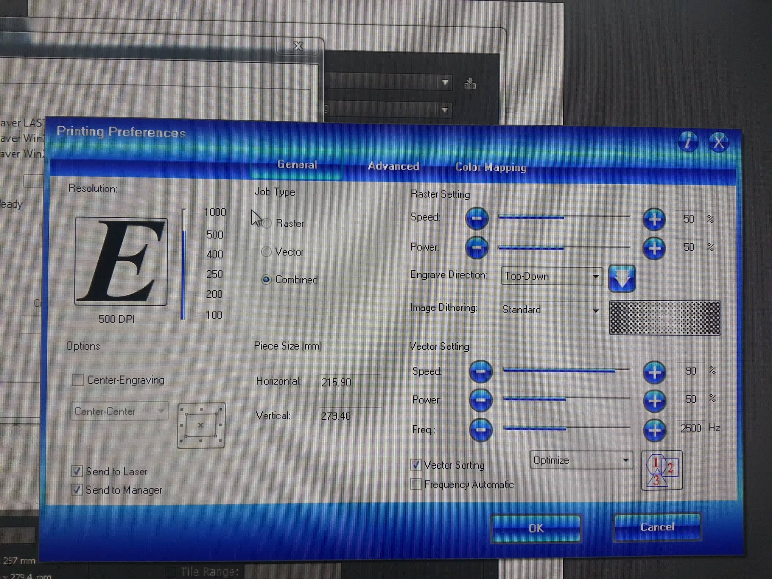Open the info button in title bar
The width and height of the screenshot is (772, 579).
(688, 142)
